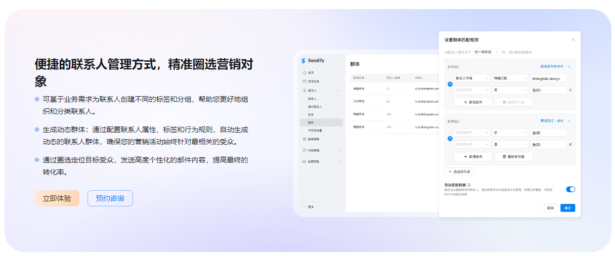Remove second condition row in 条件组2

pyautogui.click(x=570, y=144)
